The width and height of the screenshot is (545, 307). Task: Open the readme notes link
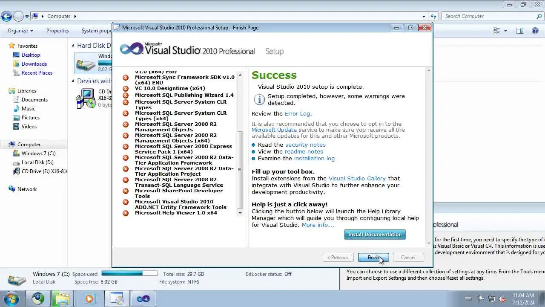click(x=304, y=151)
